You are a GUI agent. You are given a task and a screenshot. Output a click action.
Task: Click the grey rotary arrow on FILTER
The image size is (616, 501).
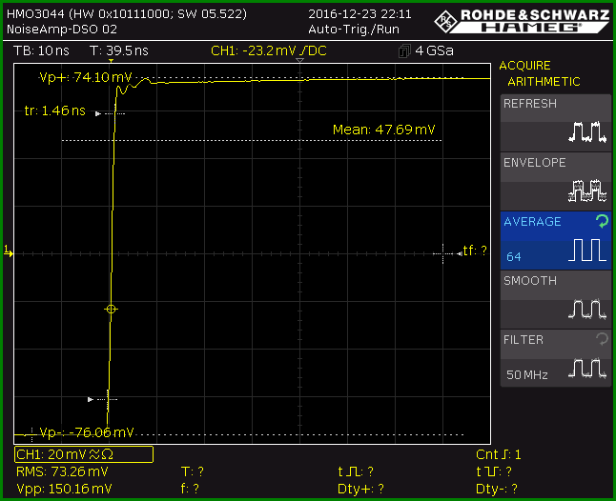pyautogui.click(x=602, y=339)
